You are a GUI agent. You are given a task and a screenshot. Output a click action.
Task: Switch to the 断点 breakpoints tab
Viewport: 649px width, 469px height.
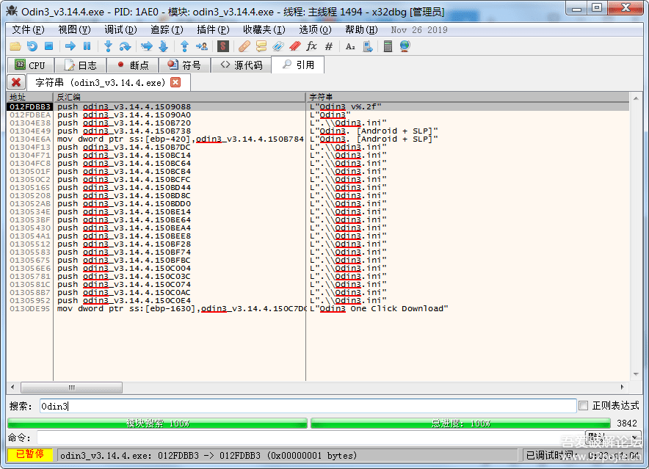pyautogui.click(x=132, y=65)
